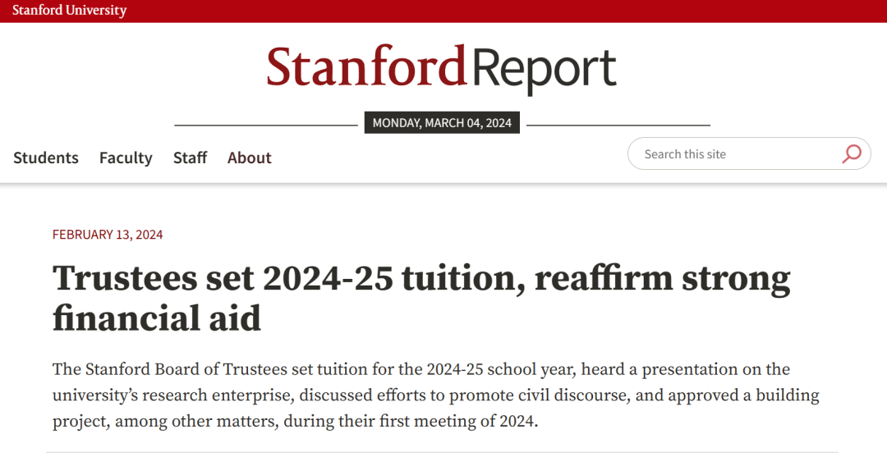Open the Students menu item

(46, 158)
